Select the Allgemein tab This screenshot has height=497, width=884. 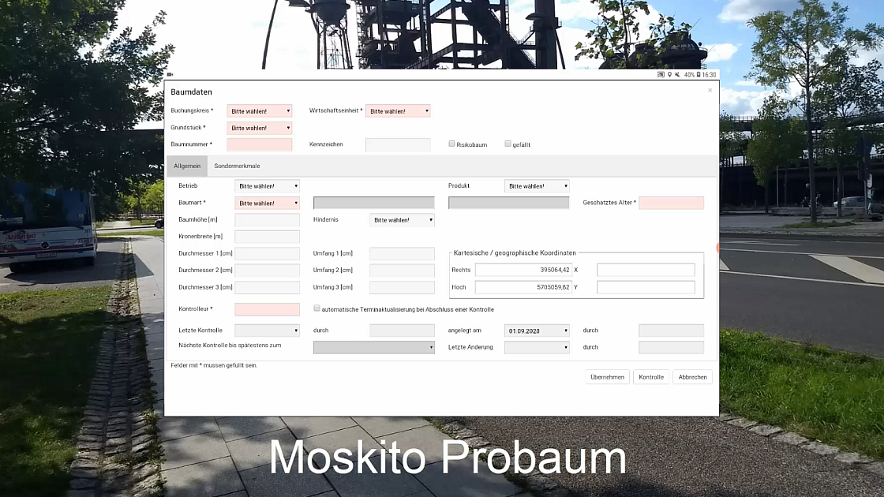pyautogui.click(x=187, y=166)
